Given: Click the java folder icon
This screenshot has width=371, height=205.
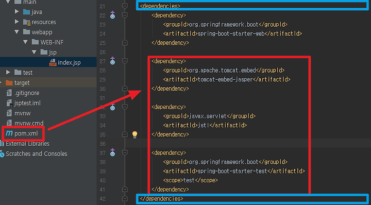Looking at the screenshot, I should 26,12.
